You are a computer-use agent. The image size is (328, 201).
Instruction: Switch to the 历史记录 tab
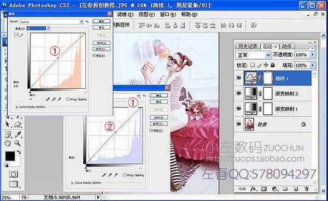[248, 47]
